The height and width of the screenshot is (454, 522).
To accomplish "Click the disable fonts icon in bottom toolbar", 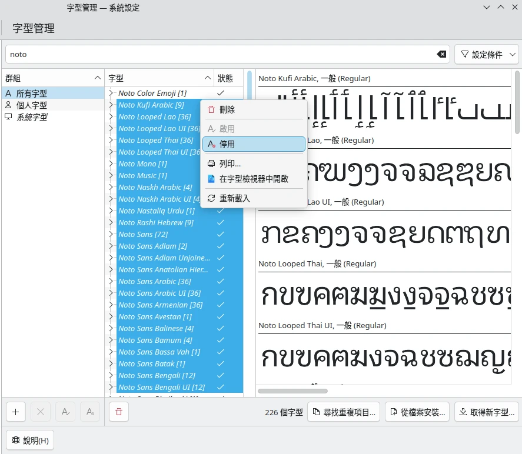I will tap(90, 412).
